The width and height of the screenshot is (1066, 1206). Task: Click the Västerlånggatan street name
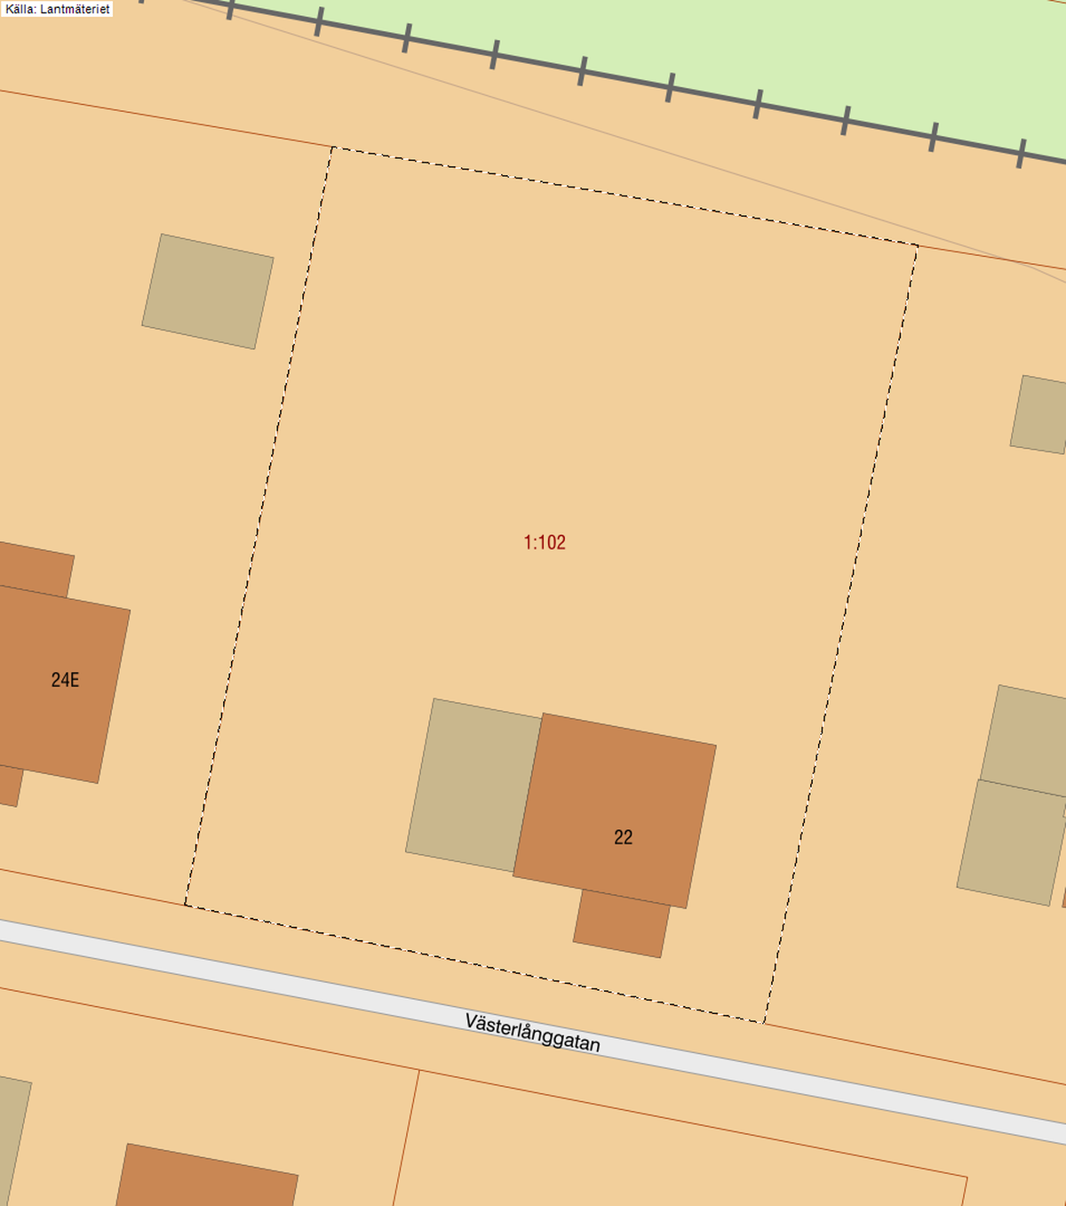533,1033
